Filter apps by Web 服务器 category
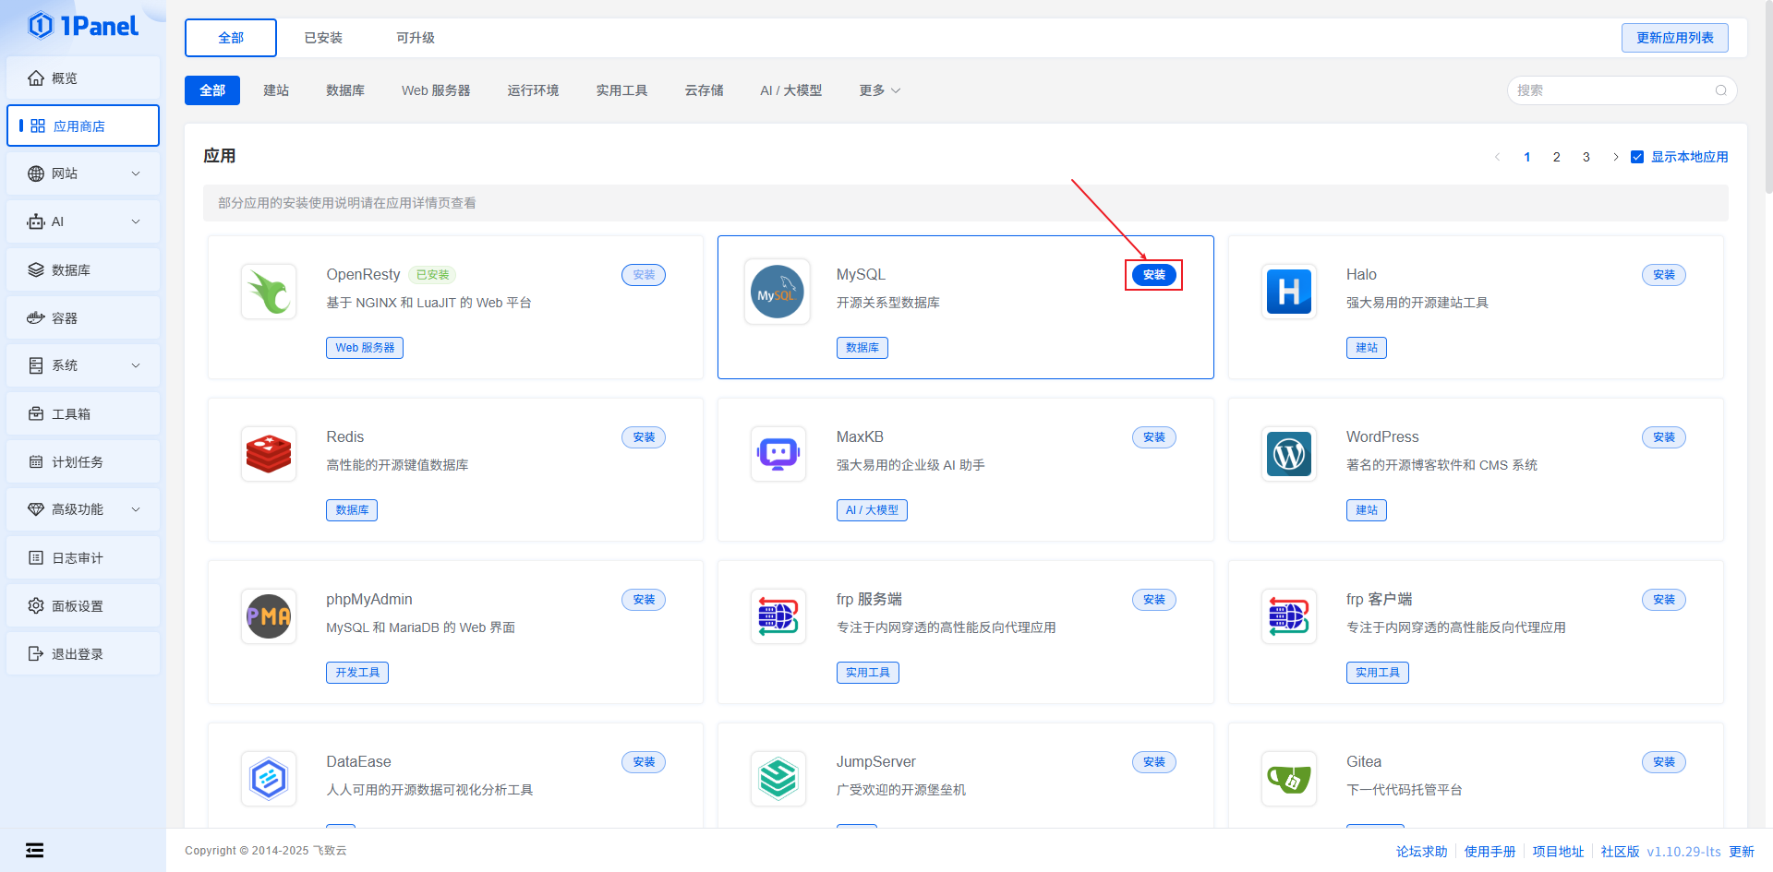The width and height of the screenshot is (1773, 872). coord(436,90)
